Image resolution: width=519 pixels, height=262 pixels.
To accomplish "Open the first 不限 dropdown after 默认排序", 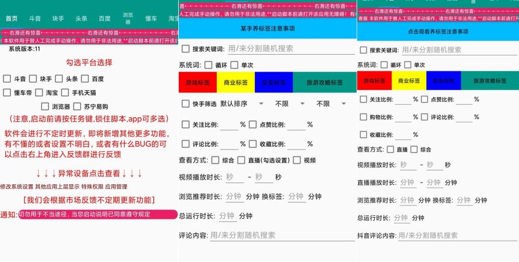I will coord(289,104).
